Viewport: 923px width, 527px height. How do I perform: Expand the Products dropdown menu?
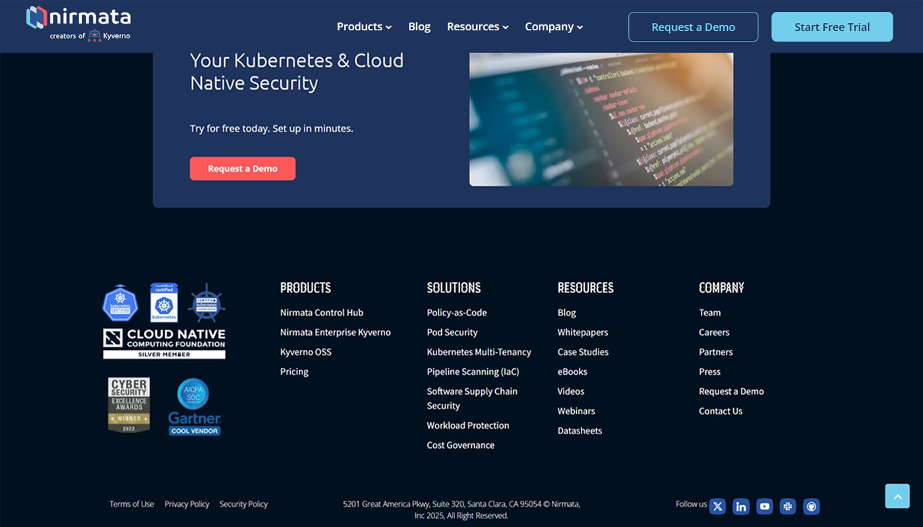click(364, 27)
